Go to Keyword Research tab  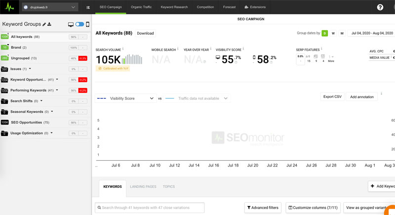pyautogui.click(x=174, y=7)
